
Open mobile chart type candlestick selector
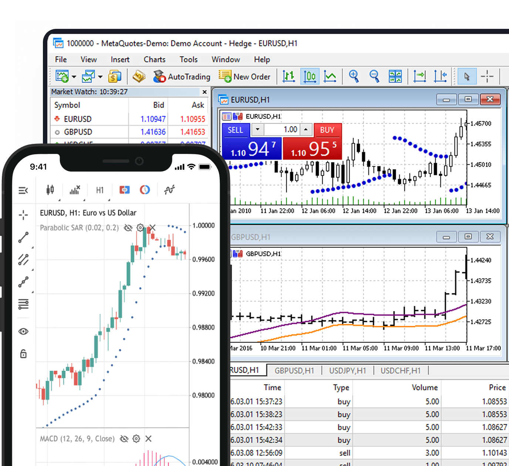click(50, 190)
